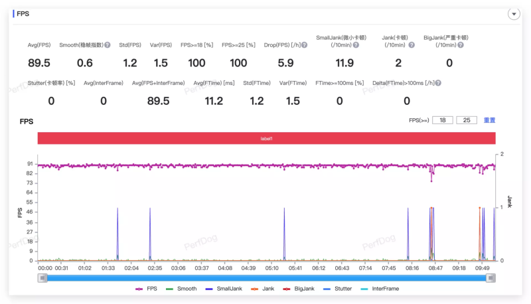Toggle FPS series in chart legend
The height and width of the screenshot is (304, 531).
(x=147, y=289)
